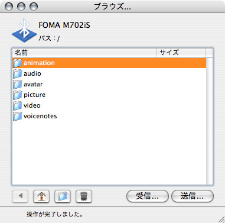This screenshot has width=225, height=223.
Task: Select the avatar folder row
Action: click(x=109, y=84)
